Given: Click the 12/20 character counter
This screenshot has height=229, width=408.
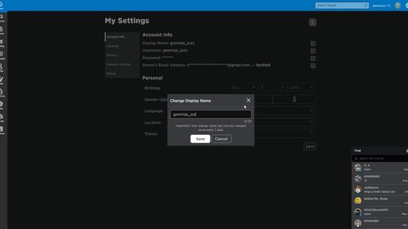Looking at the screenshot, I should point(248,121).
